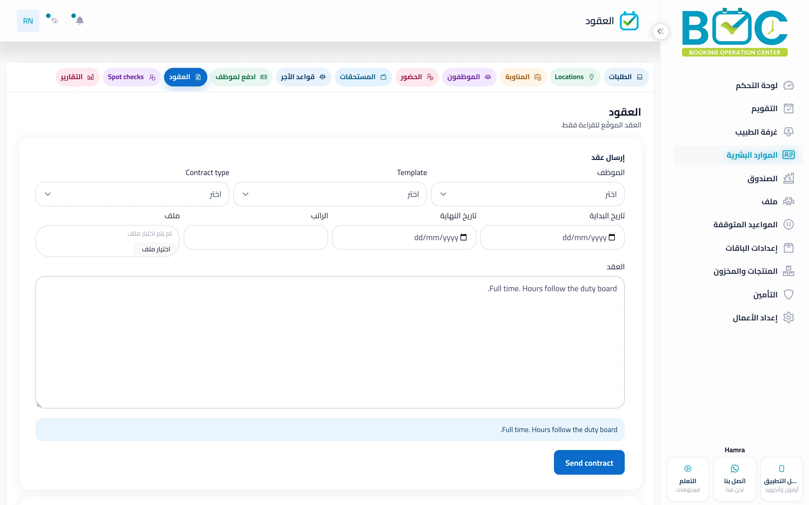
Task: Switch to the الحضور tab
Action: 417,77
